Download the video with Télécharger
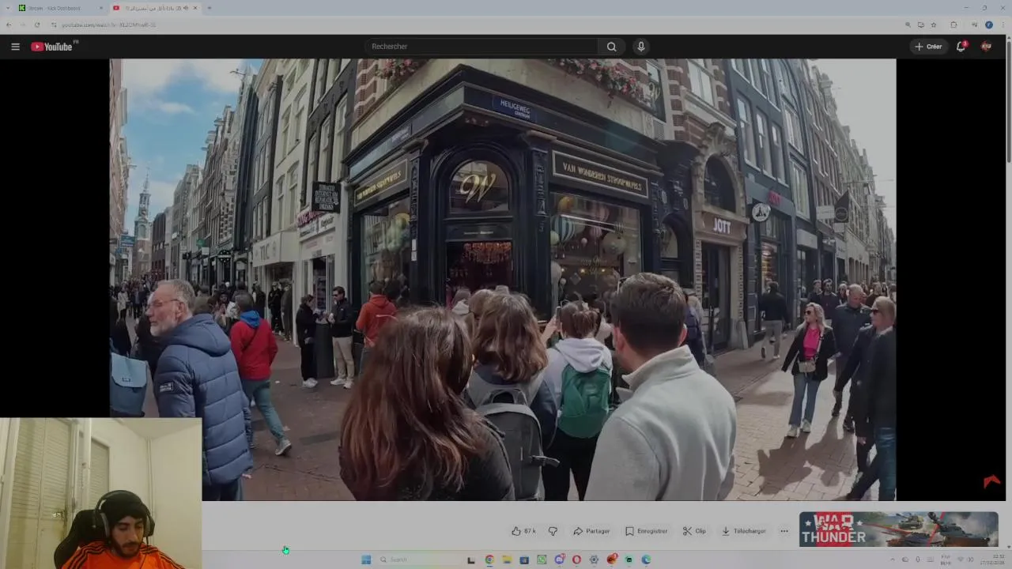 [743, 531]
